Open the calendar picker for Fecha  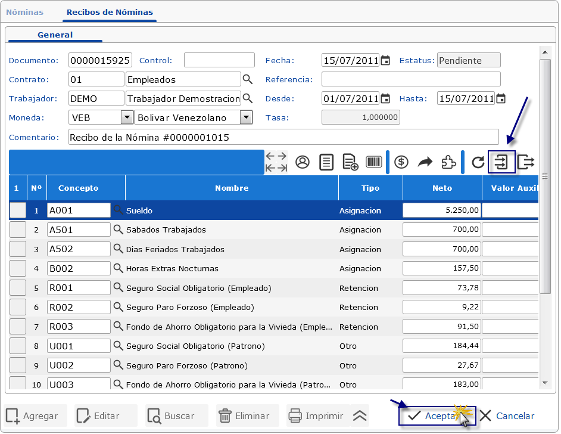click(x=385, y=60)
